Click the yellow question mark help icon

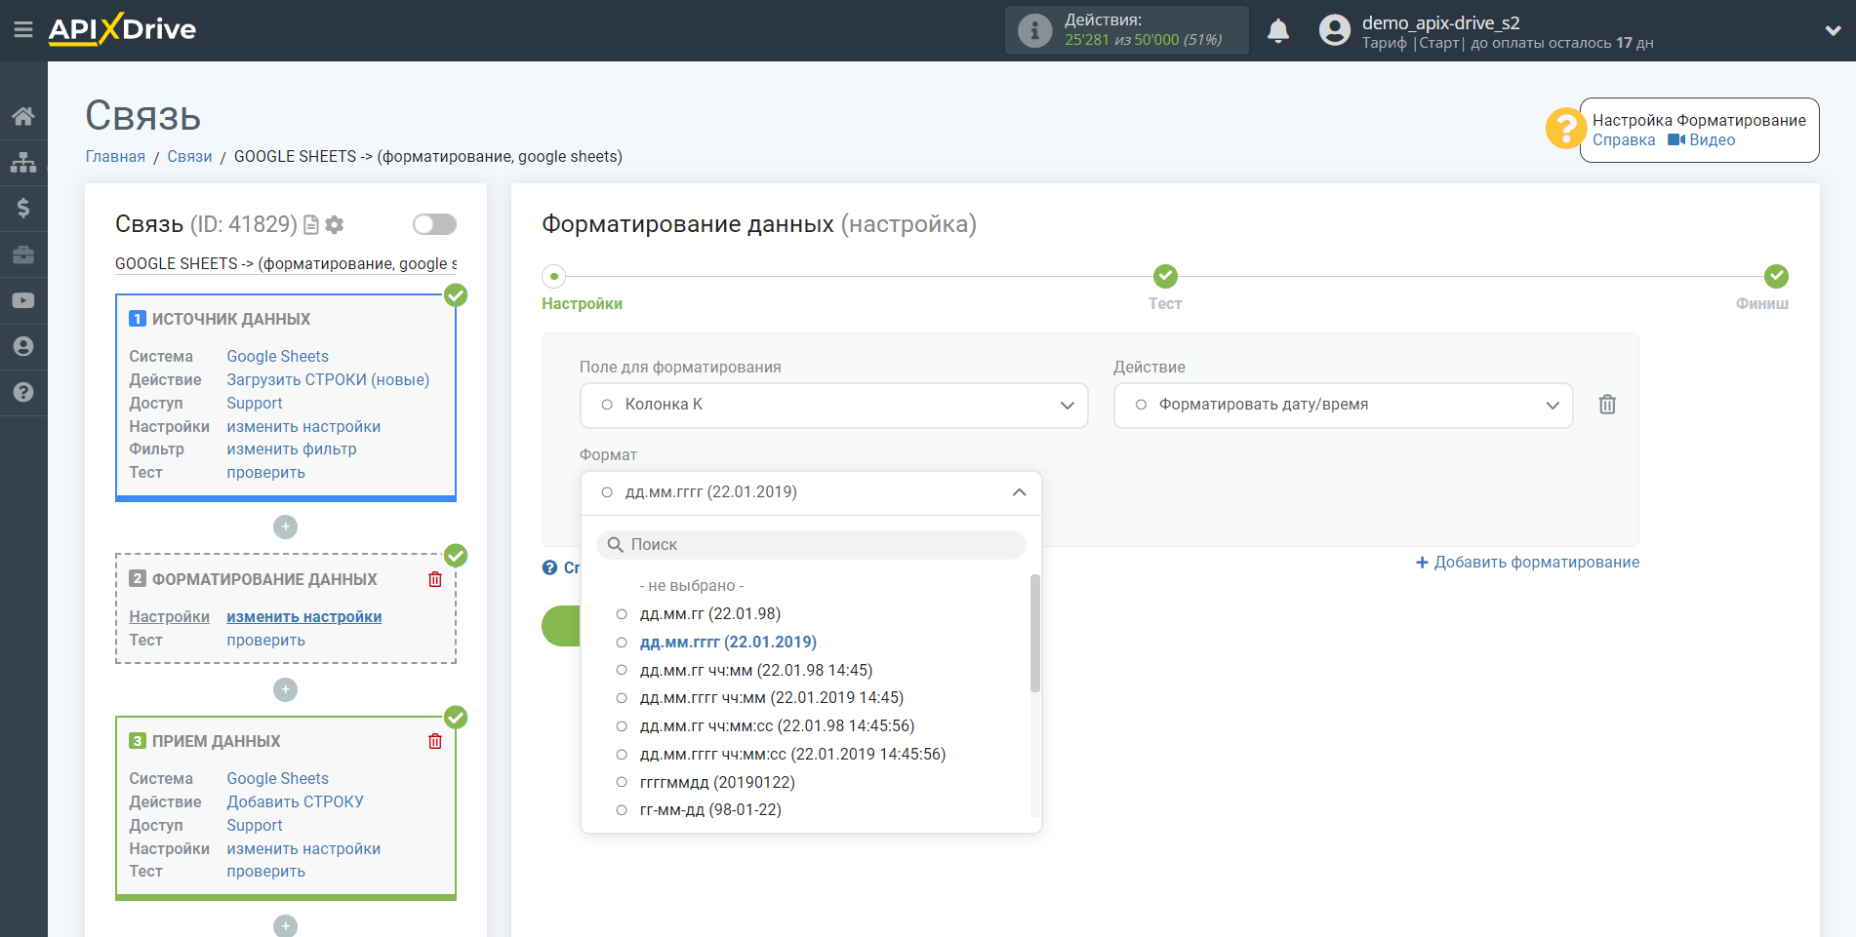(1565, 129)
